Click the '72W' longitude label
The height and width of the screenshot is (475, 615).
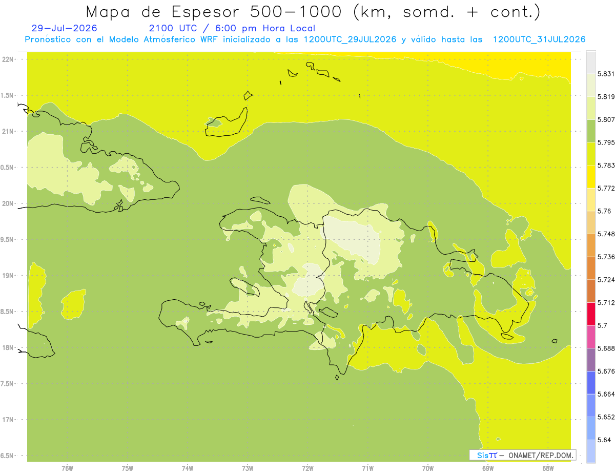point(307,468)
